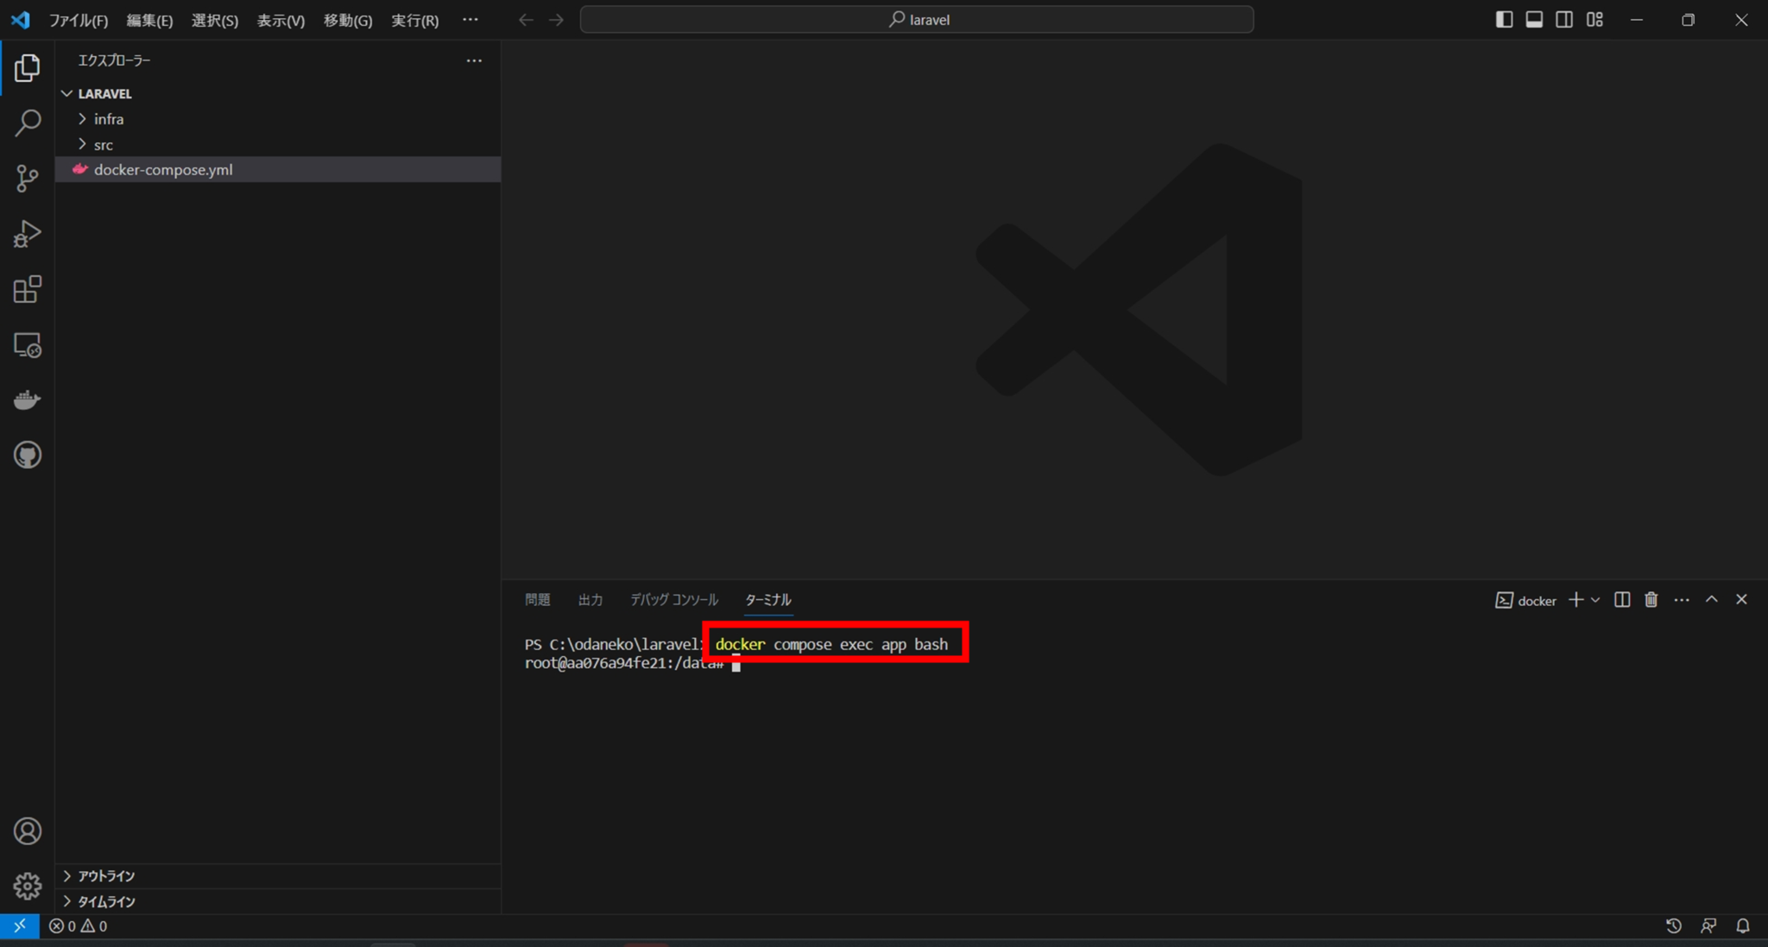Open the Run and Debug icon
Viewport: 1768px width, 947px height.
(27, 234)
